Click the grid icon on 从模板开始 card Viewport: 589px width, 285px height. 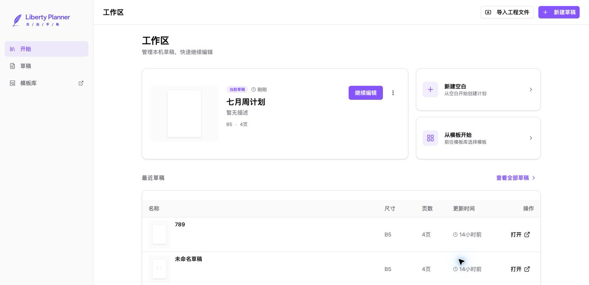click(430, 138)
